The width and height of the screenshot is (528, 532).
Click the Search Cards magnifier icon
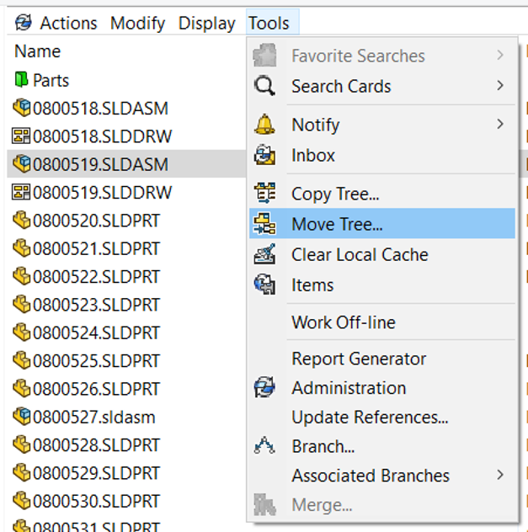click(x=264, y=86)
